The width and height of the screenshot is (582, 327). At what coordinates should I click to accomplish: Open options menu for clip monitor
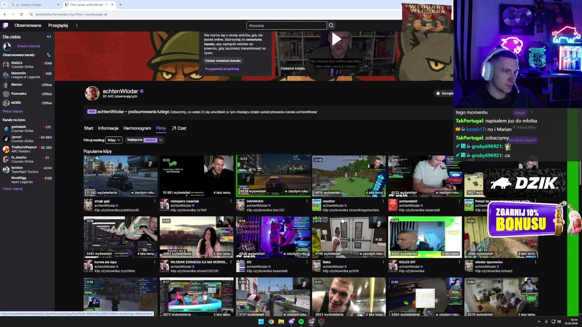[383, 201]
